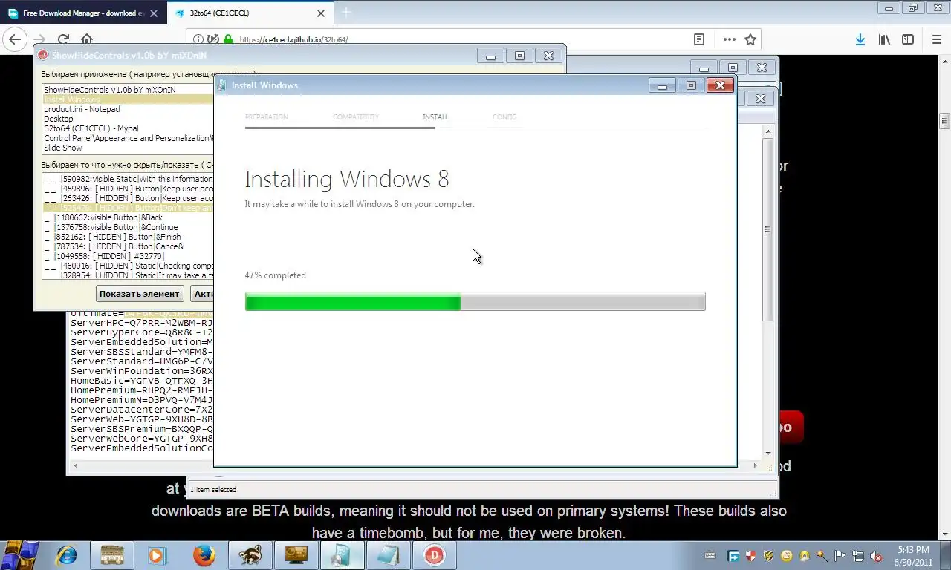
Task: Click the taskbar clock showing 5:43 PM
Action: click(x=913, y=555)
